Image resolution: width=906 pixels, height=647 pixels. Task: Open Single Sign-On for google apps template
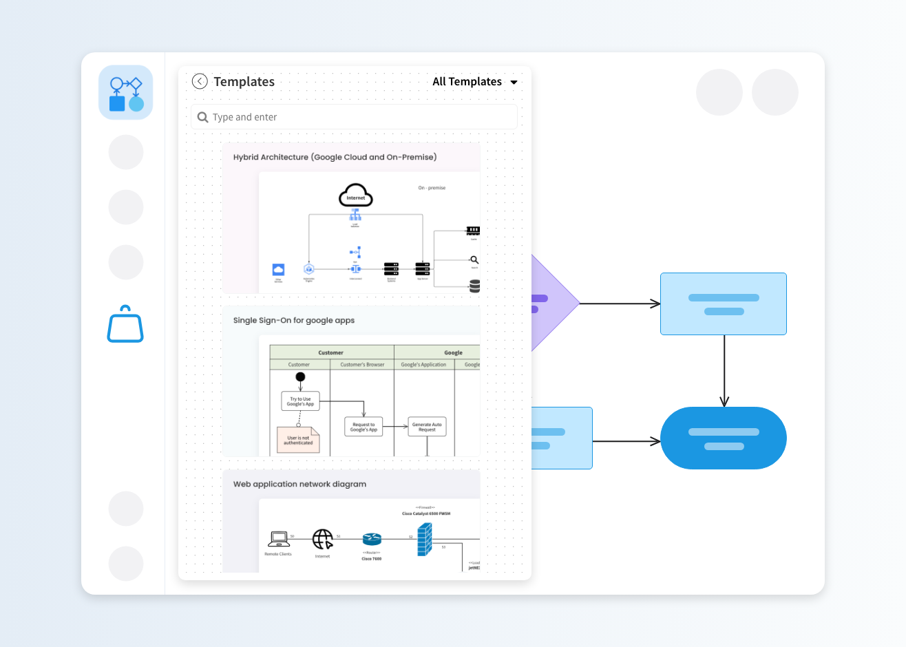[x=351, y=381]
